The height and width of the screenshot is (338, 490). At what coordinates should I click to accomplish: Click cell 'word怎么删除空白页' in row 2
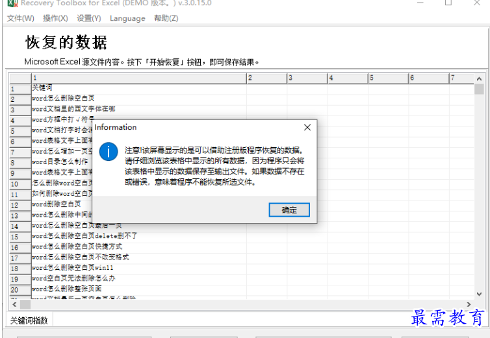(x=139, y=99)
